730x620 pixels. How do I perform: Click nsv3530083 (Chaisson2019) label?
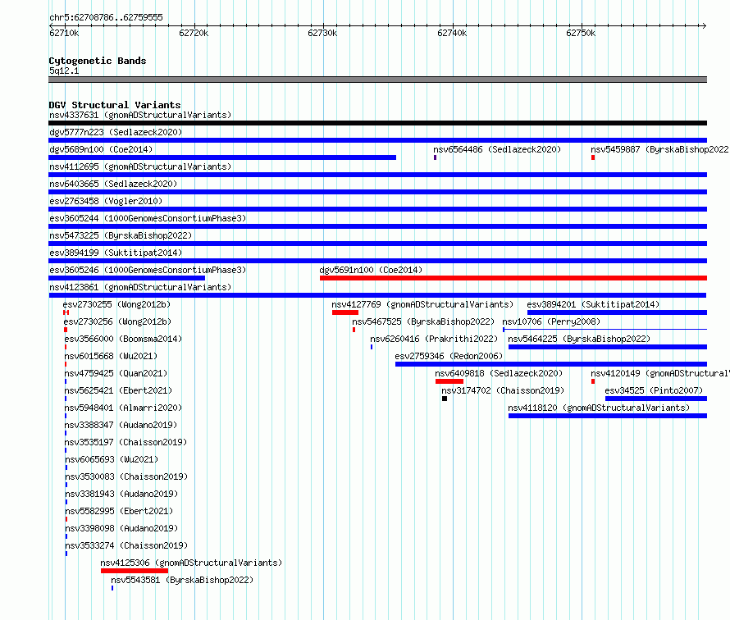coord(126,476)
